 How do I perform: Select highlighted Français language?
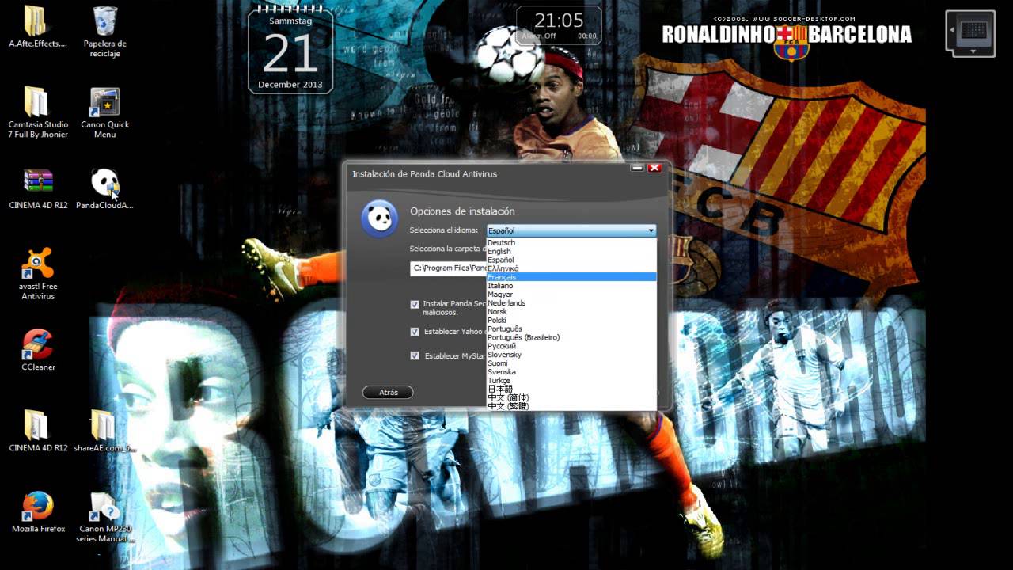coord(571,277)
